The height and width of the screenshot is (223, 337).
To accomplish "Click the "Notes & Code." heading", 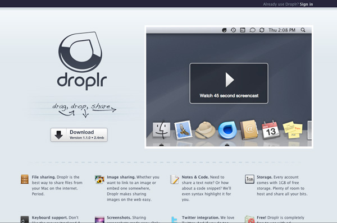I will [x=195, y=177].
